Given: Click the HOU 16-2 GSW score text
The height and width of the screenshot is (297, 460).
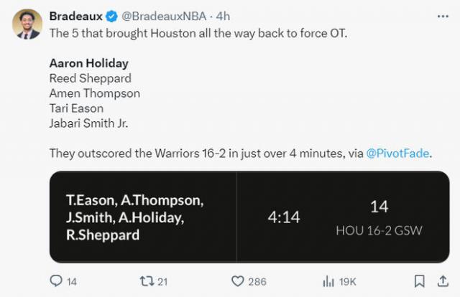Looking at the screenshot, I should pyautogui.click(x=379, y=230).
